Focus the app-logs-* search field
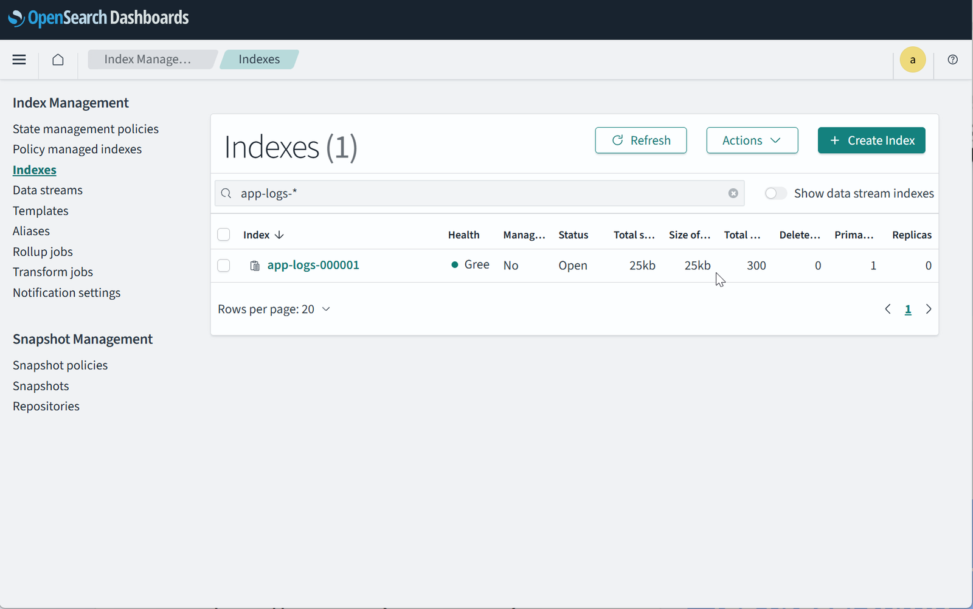 479,193
